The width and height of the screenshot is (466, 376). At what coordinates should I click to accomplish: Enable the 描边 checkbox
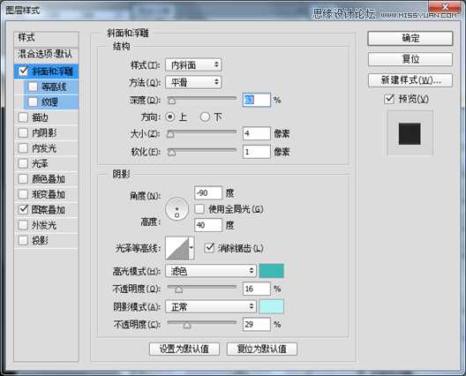[x=23, y=117]
